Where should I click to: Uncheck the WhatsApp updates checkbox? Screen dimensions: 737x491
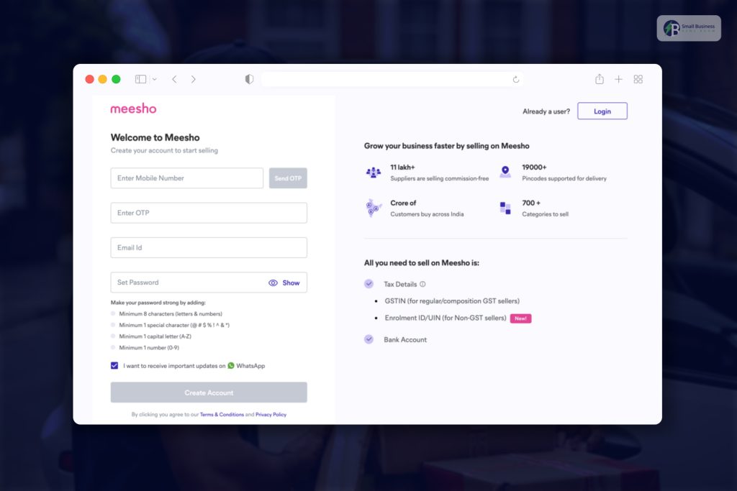click(x=114, y=365)
